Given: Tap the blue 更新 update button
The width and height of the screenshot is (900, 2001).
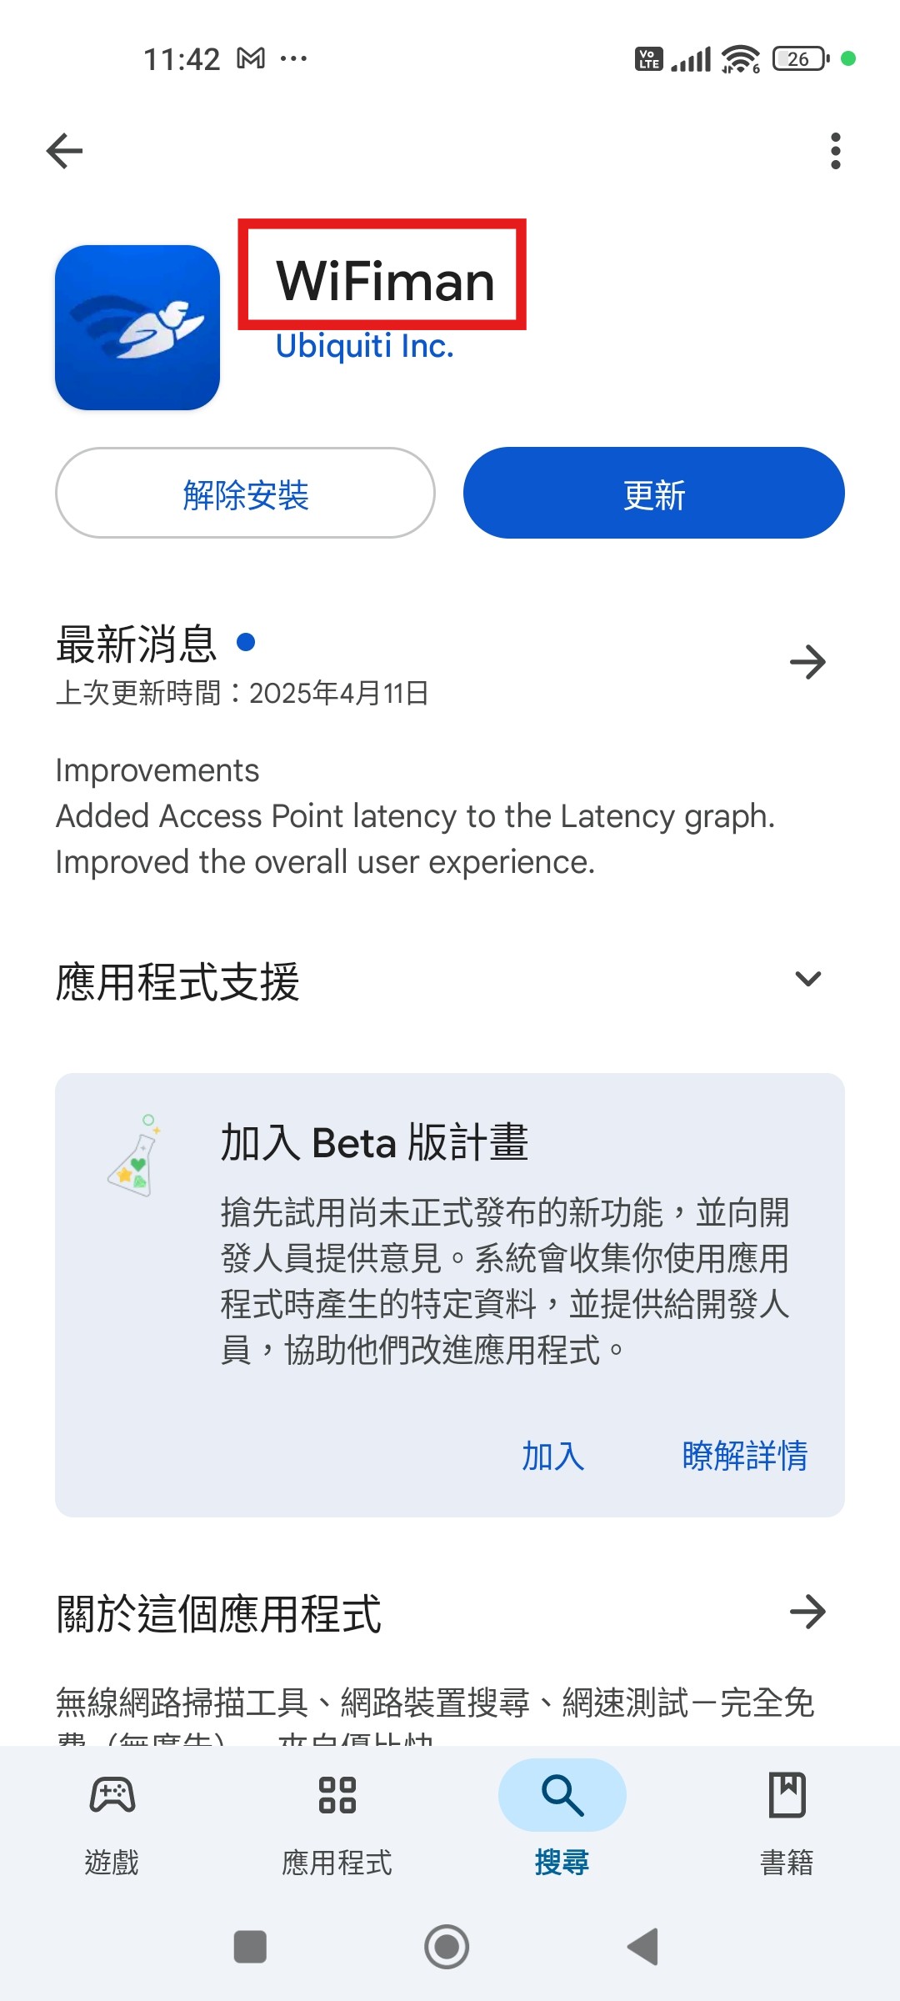Looking at the screenshot, I should point(654,493).
